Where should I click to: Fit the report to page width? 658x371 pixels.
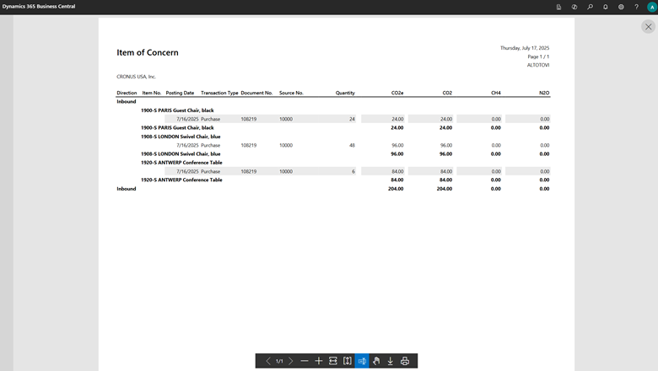(333, 361)
